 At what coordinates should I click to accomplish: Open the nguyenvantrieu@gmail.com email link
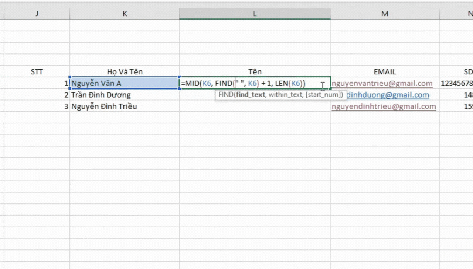pyautogui.click(x=382, y=83)
